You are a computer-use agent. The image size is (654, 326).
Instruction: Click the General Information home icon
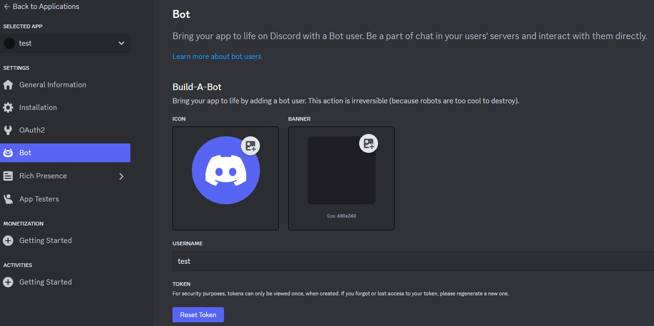[x=8, y=85]
